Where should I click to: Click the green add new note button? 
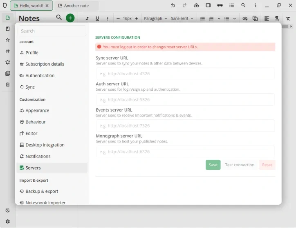pyautogui.click(x=70, y=18)
